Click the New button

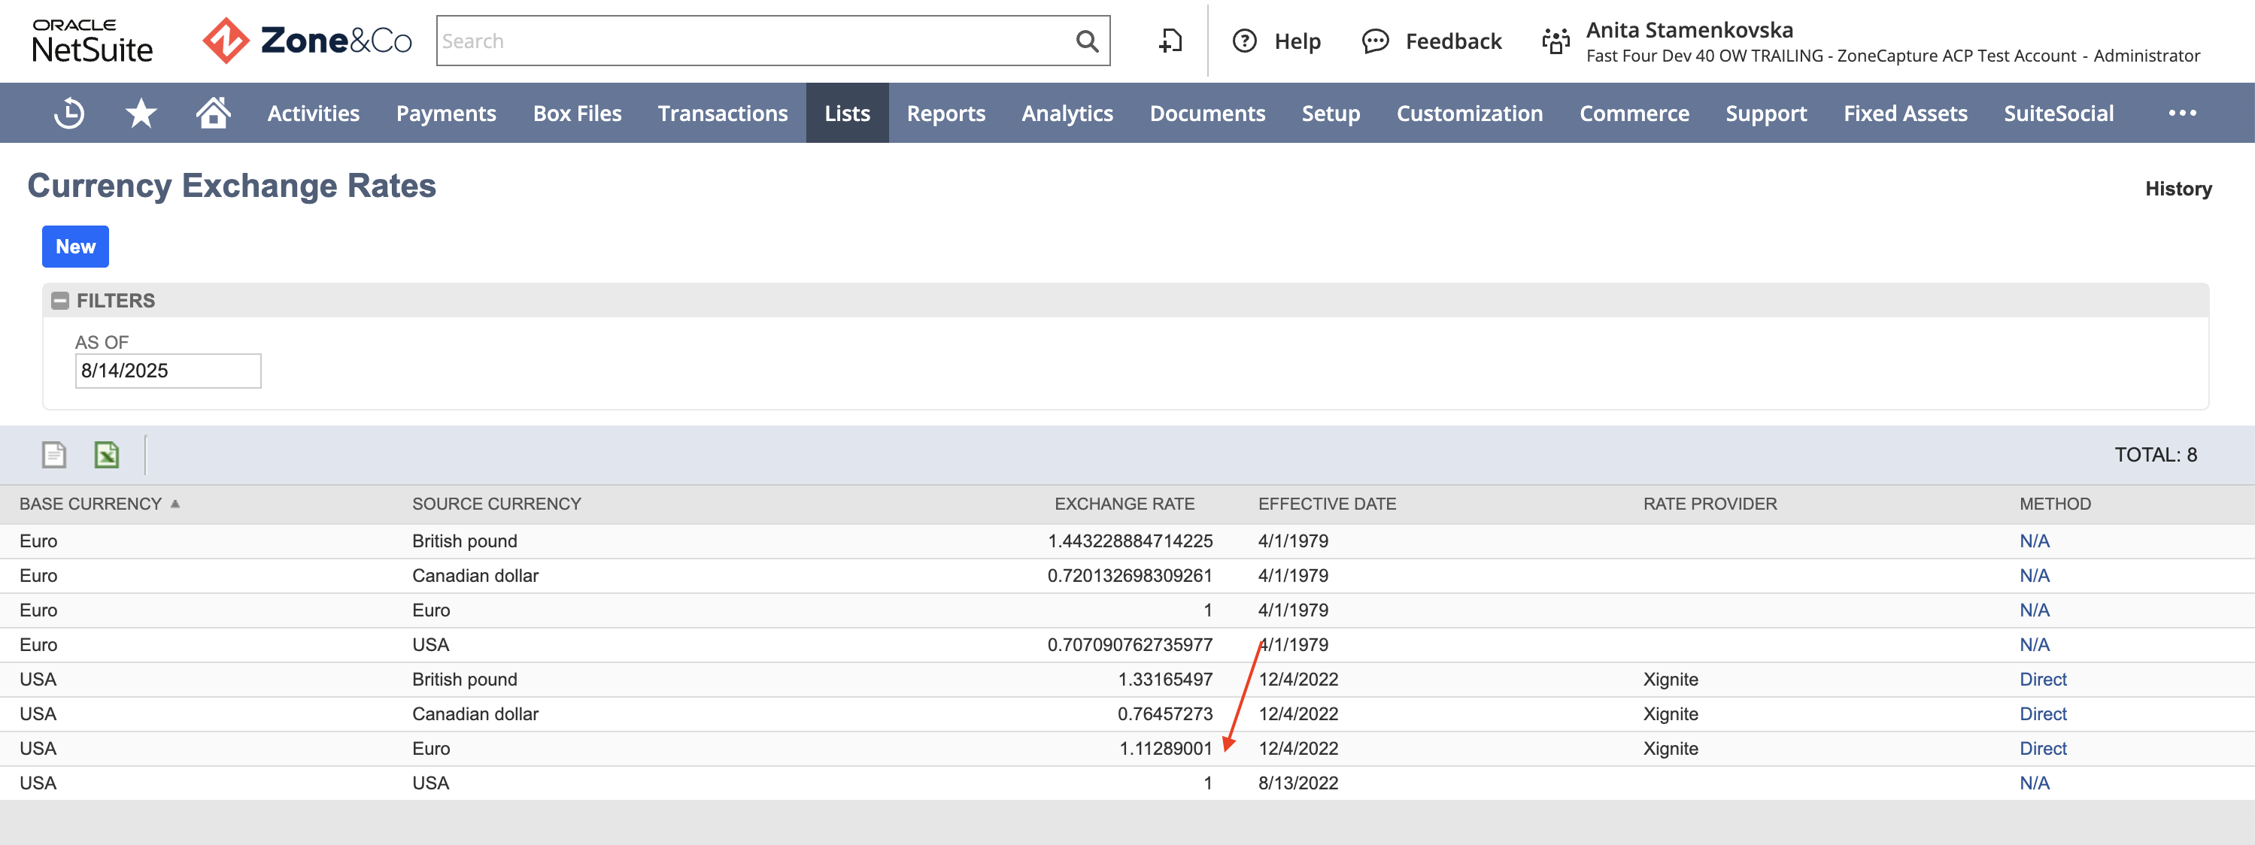(x=75, y=247)
